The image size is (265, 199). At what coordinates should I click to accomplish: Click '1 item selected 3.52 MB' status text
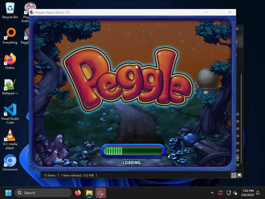tap(77, 175)
